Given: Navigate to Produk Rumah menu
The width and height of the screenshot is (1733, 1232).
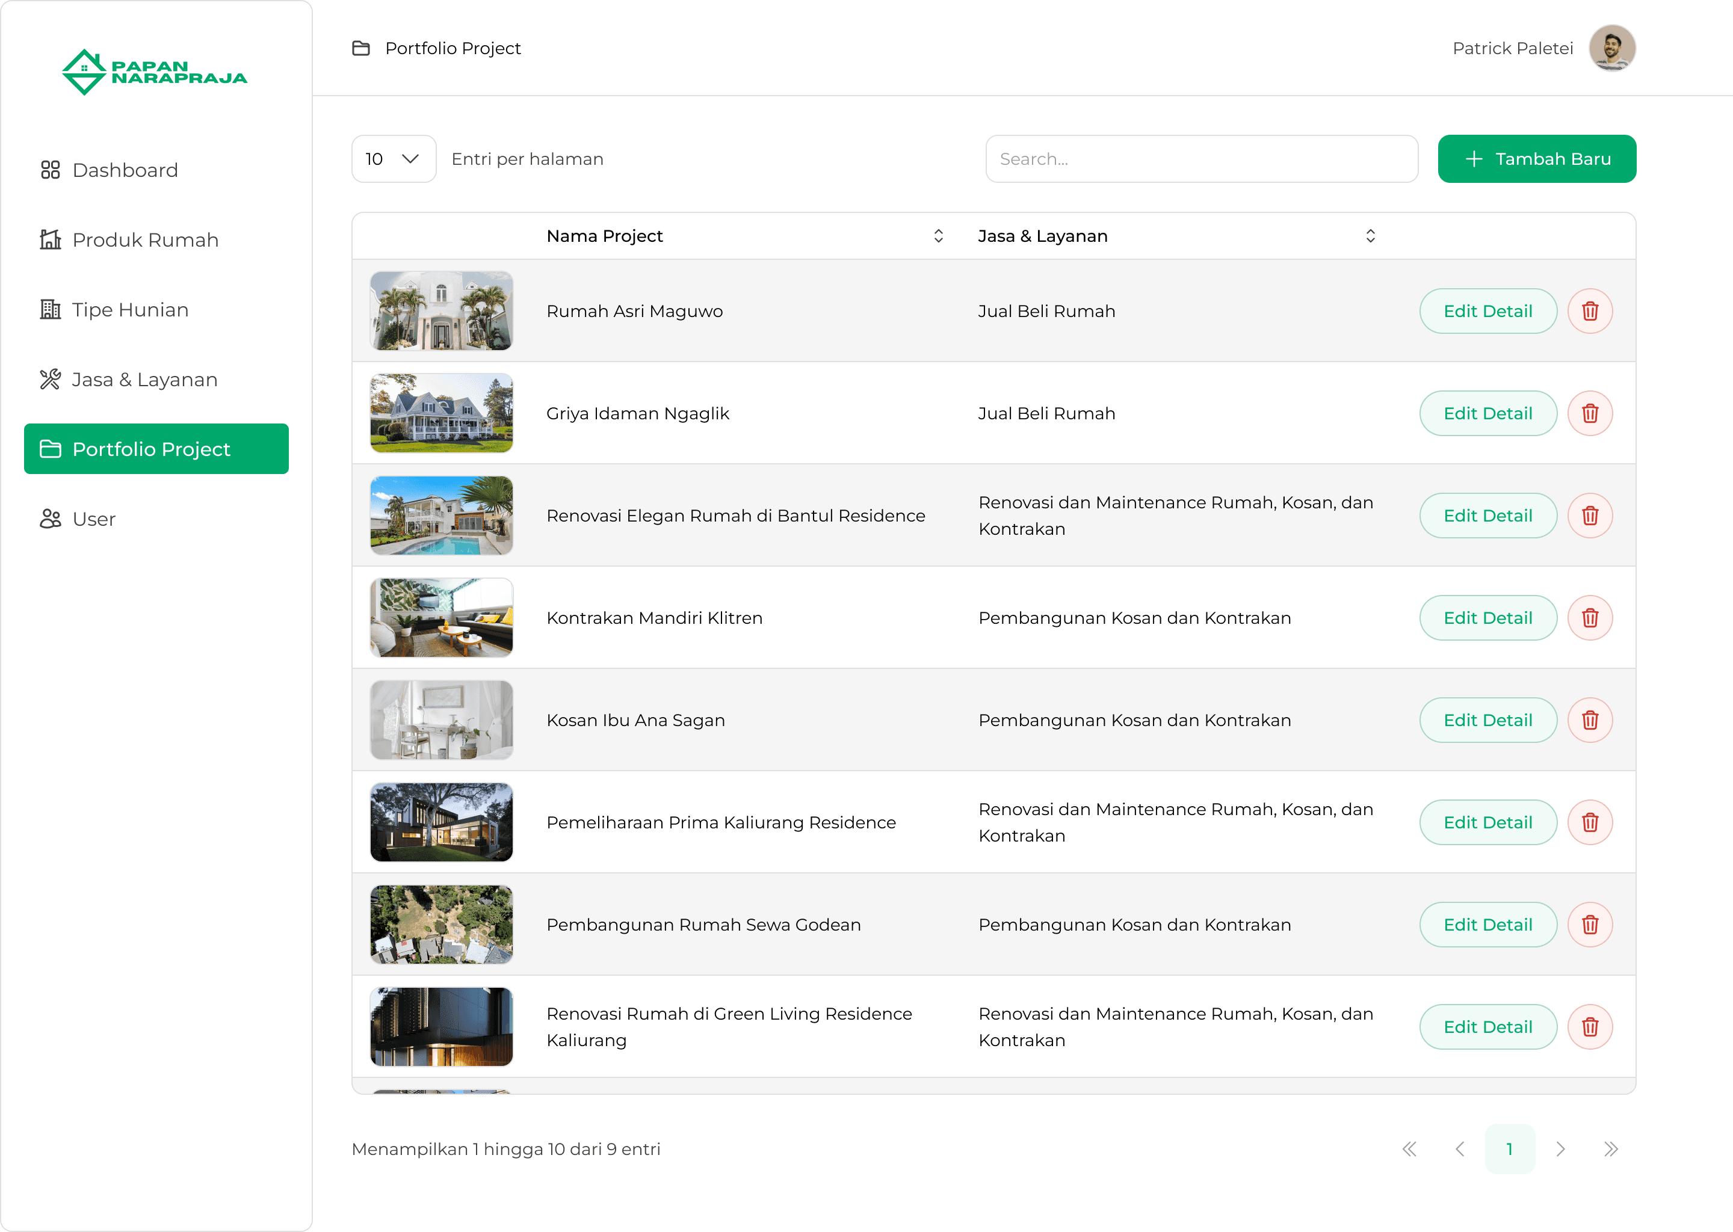Looking at the screenshot, I should click(145, 240).
